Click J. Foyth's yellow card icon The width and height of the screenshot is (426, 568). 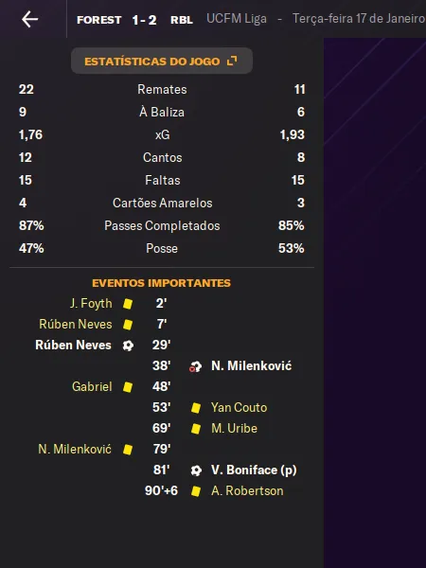[128, 304]
